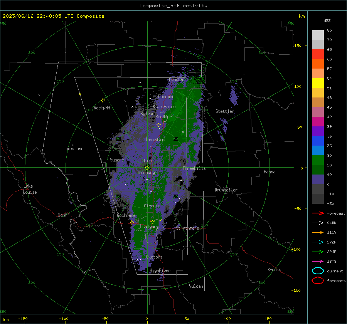Click the dBZ scale heading
Viewport: 347px width, 324px height.
coord(327,20)
